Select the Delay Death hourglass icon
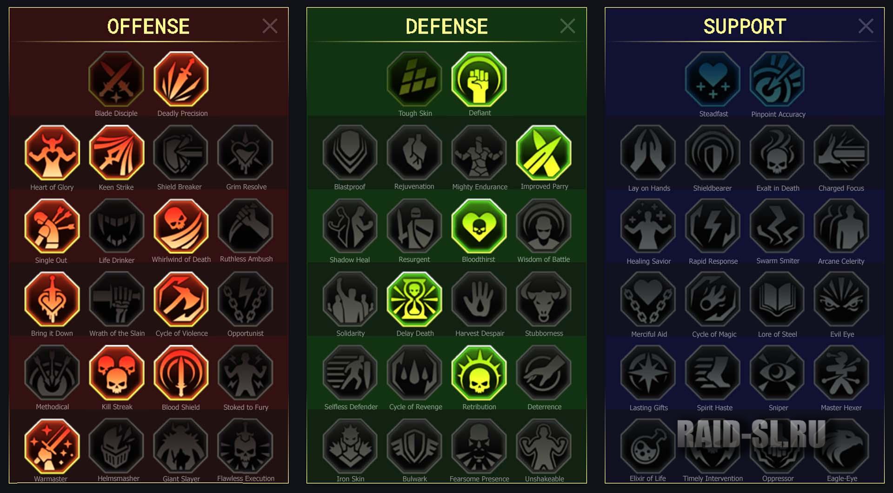 414,300
